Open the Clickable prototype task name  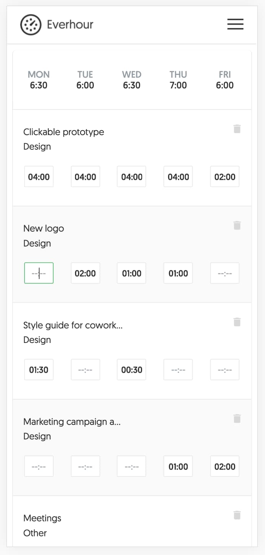pyautogui.click(x=64, y=132)
